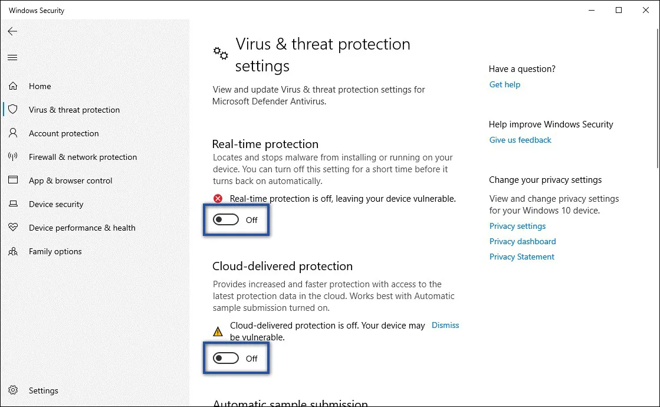Click the Family options people icon
Viewport: 660px width, 407px height.
coord(13,251)
